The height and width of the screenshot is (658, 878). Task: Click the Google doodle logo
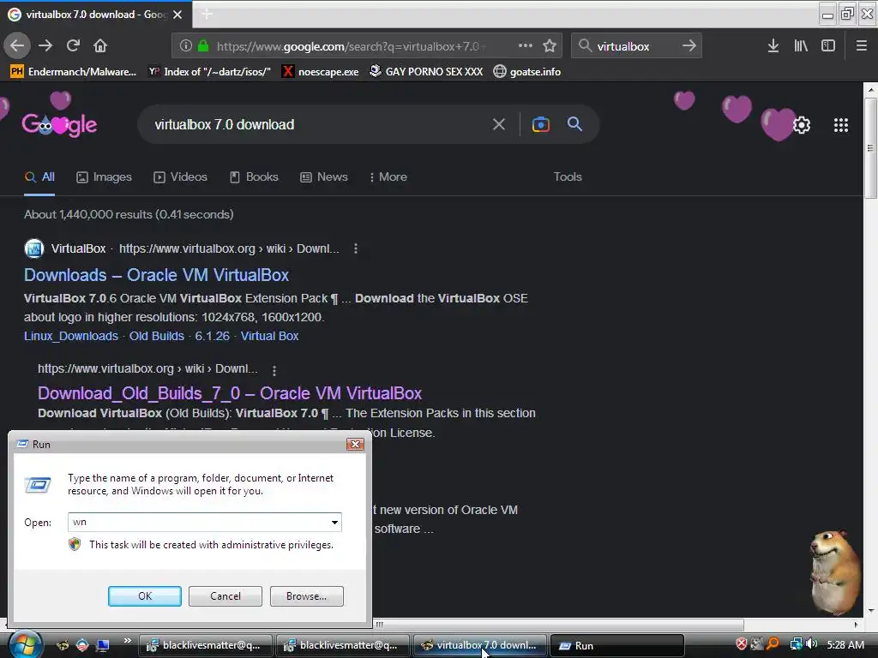click(x=59, y=125)
